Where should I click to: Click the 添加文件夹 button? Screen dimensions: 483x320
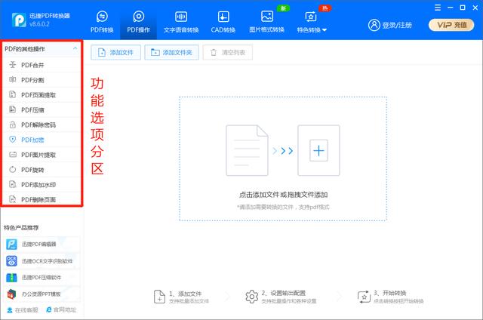pos(171,52)
